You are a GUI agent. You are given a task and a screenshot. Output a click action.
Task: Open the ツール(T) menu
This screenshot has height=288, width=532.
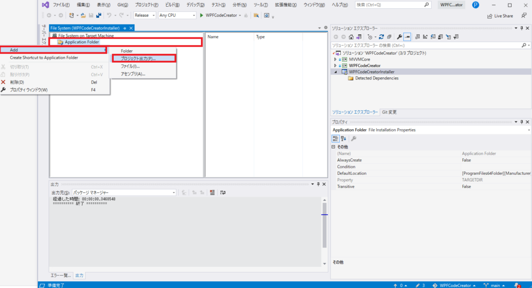pos(261,5)
